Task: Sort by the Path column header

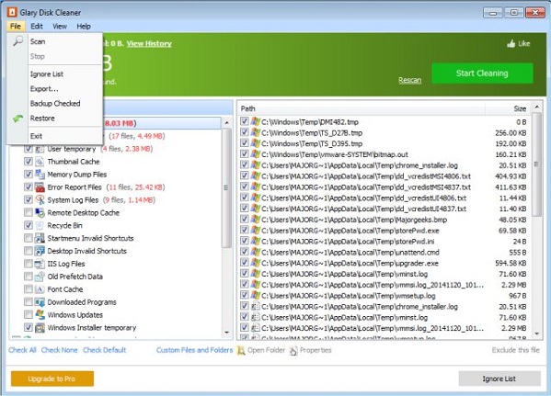Action: pyautogui.click(x=362, y=108)
